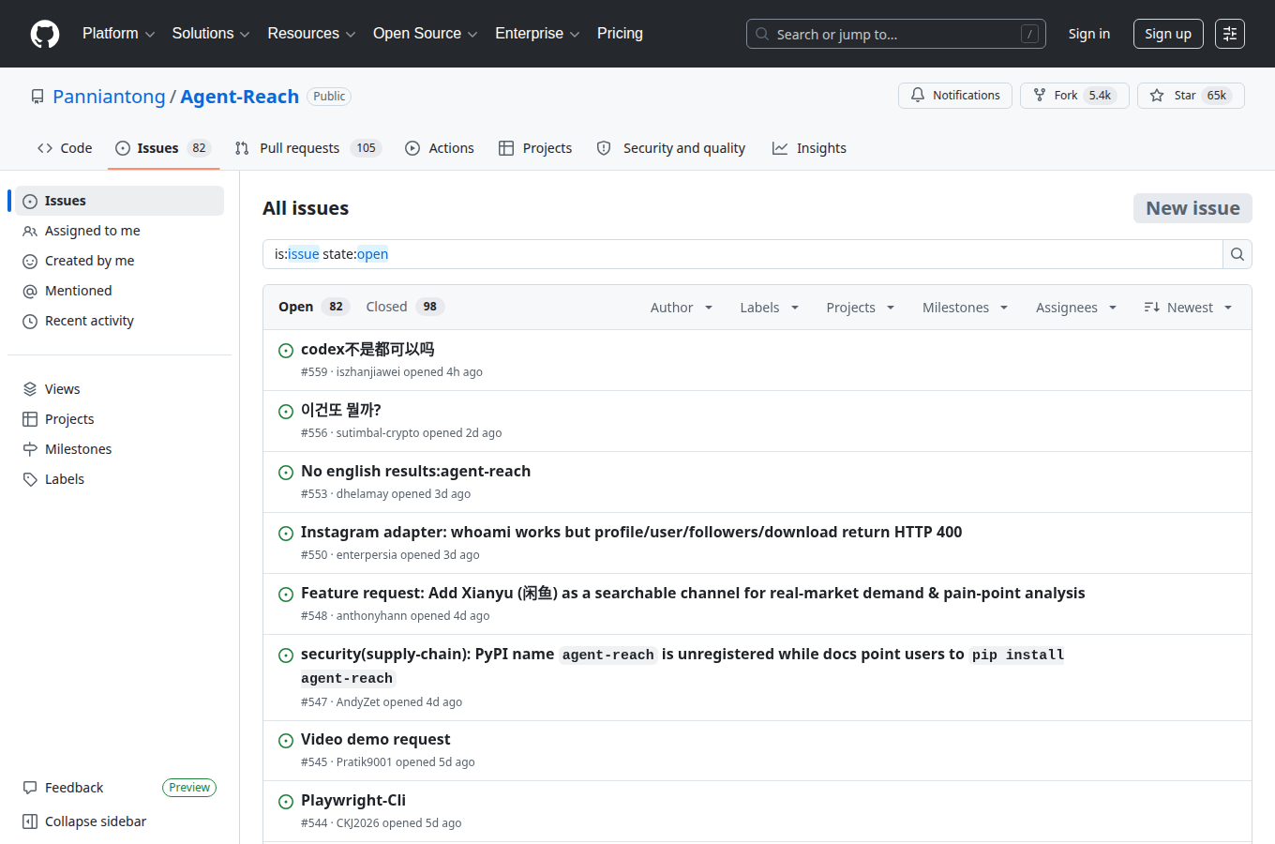Open the Author filter dropdown
1275x844 pixels.
(x=682, y=308)
